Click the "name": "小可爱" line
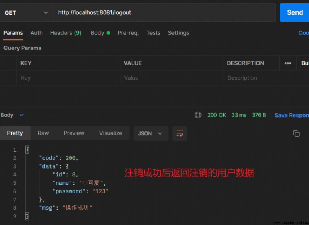Screen dimensions: 309x225 pos(79,183)
